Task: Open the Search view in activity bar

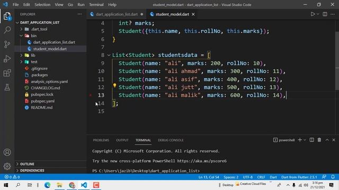Action: tap(7, 30)
